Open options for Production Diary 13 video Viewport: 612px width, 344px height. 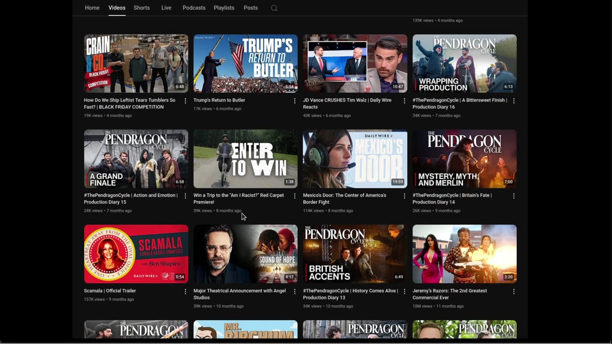[x=404, y=291]
